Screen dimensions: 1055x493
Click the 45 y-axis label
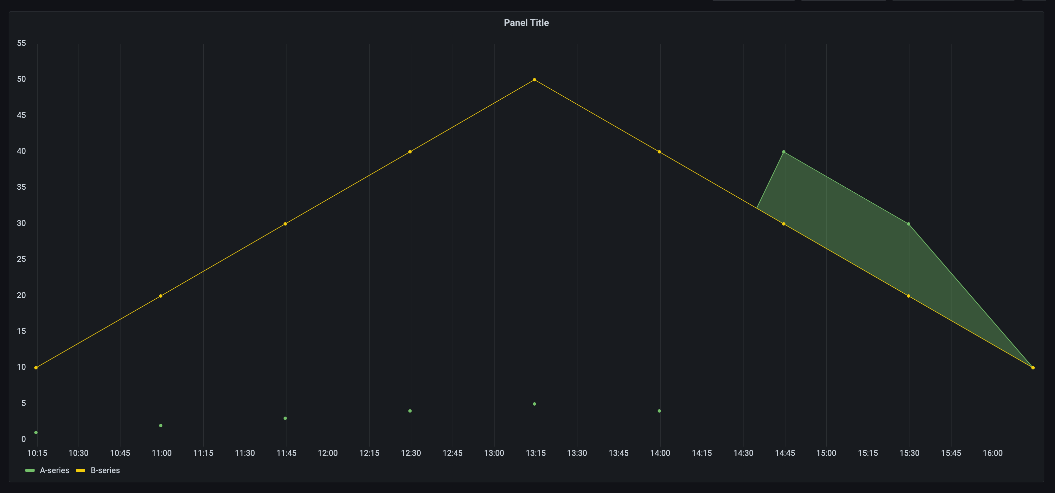[21, 115]
